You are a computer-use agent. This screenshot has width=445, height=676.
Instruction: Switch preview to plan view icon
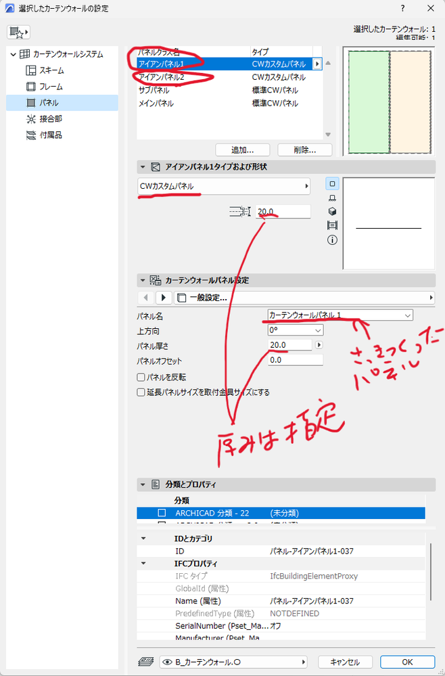tap(332, 183)
